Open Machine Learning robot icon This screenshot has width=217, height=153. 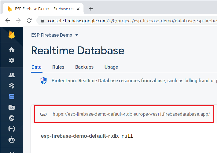coord(12,140)
